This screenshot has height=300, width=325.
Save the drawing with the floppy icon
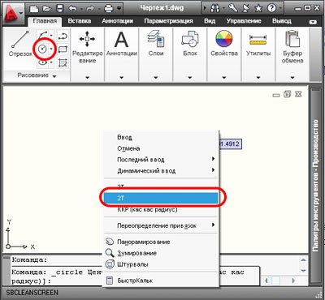(59, 9)
